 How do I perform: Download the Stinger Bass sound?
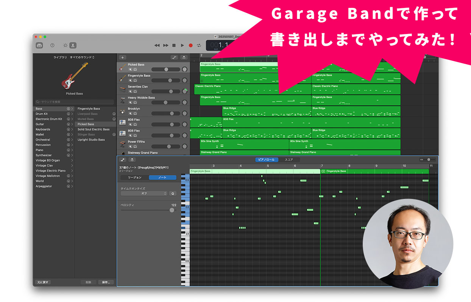point(114,134)
